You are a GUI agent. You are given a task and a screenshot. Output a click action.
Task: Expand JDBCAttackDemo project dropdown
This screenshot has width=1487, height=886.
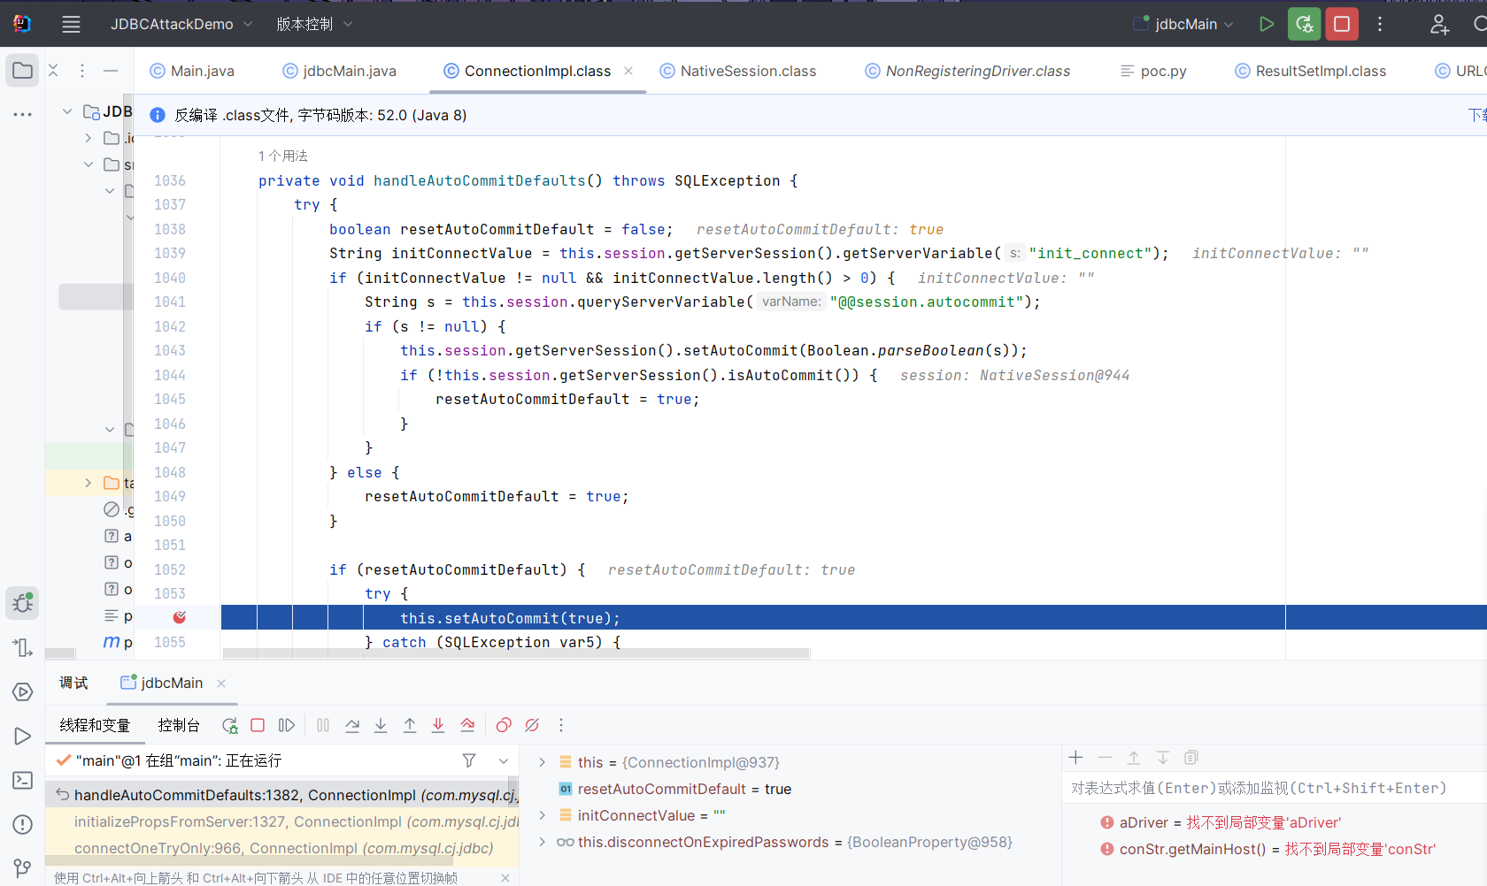point(181,24)
